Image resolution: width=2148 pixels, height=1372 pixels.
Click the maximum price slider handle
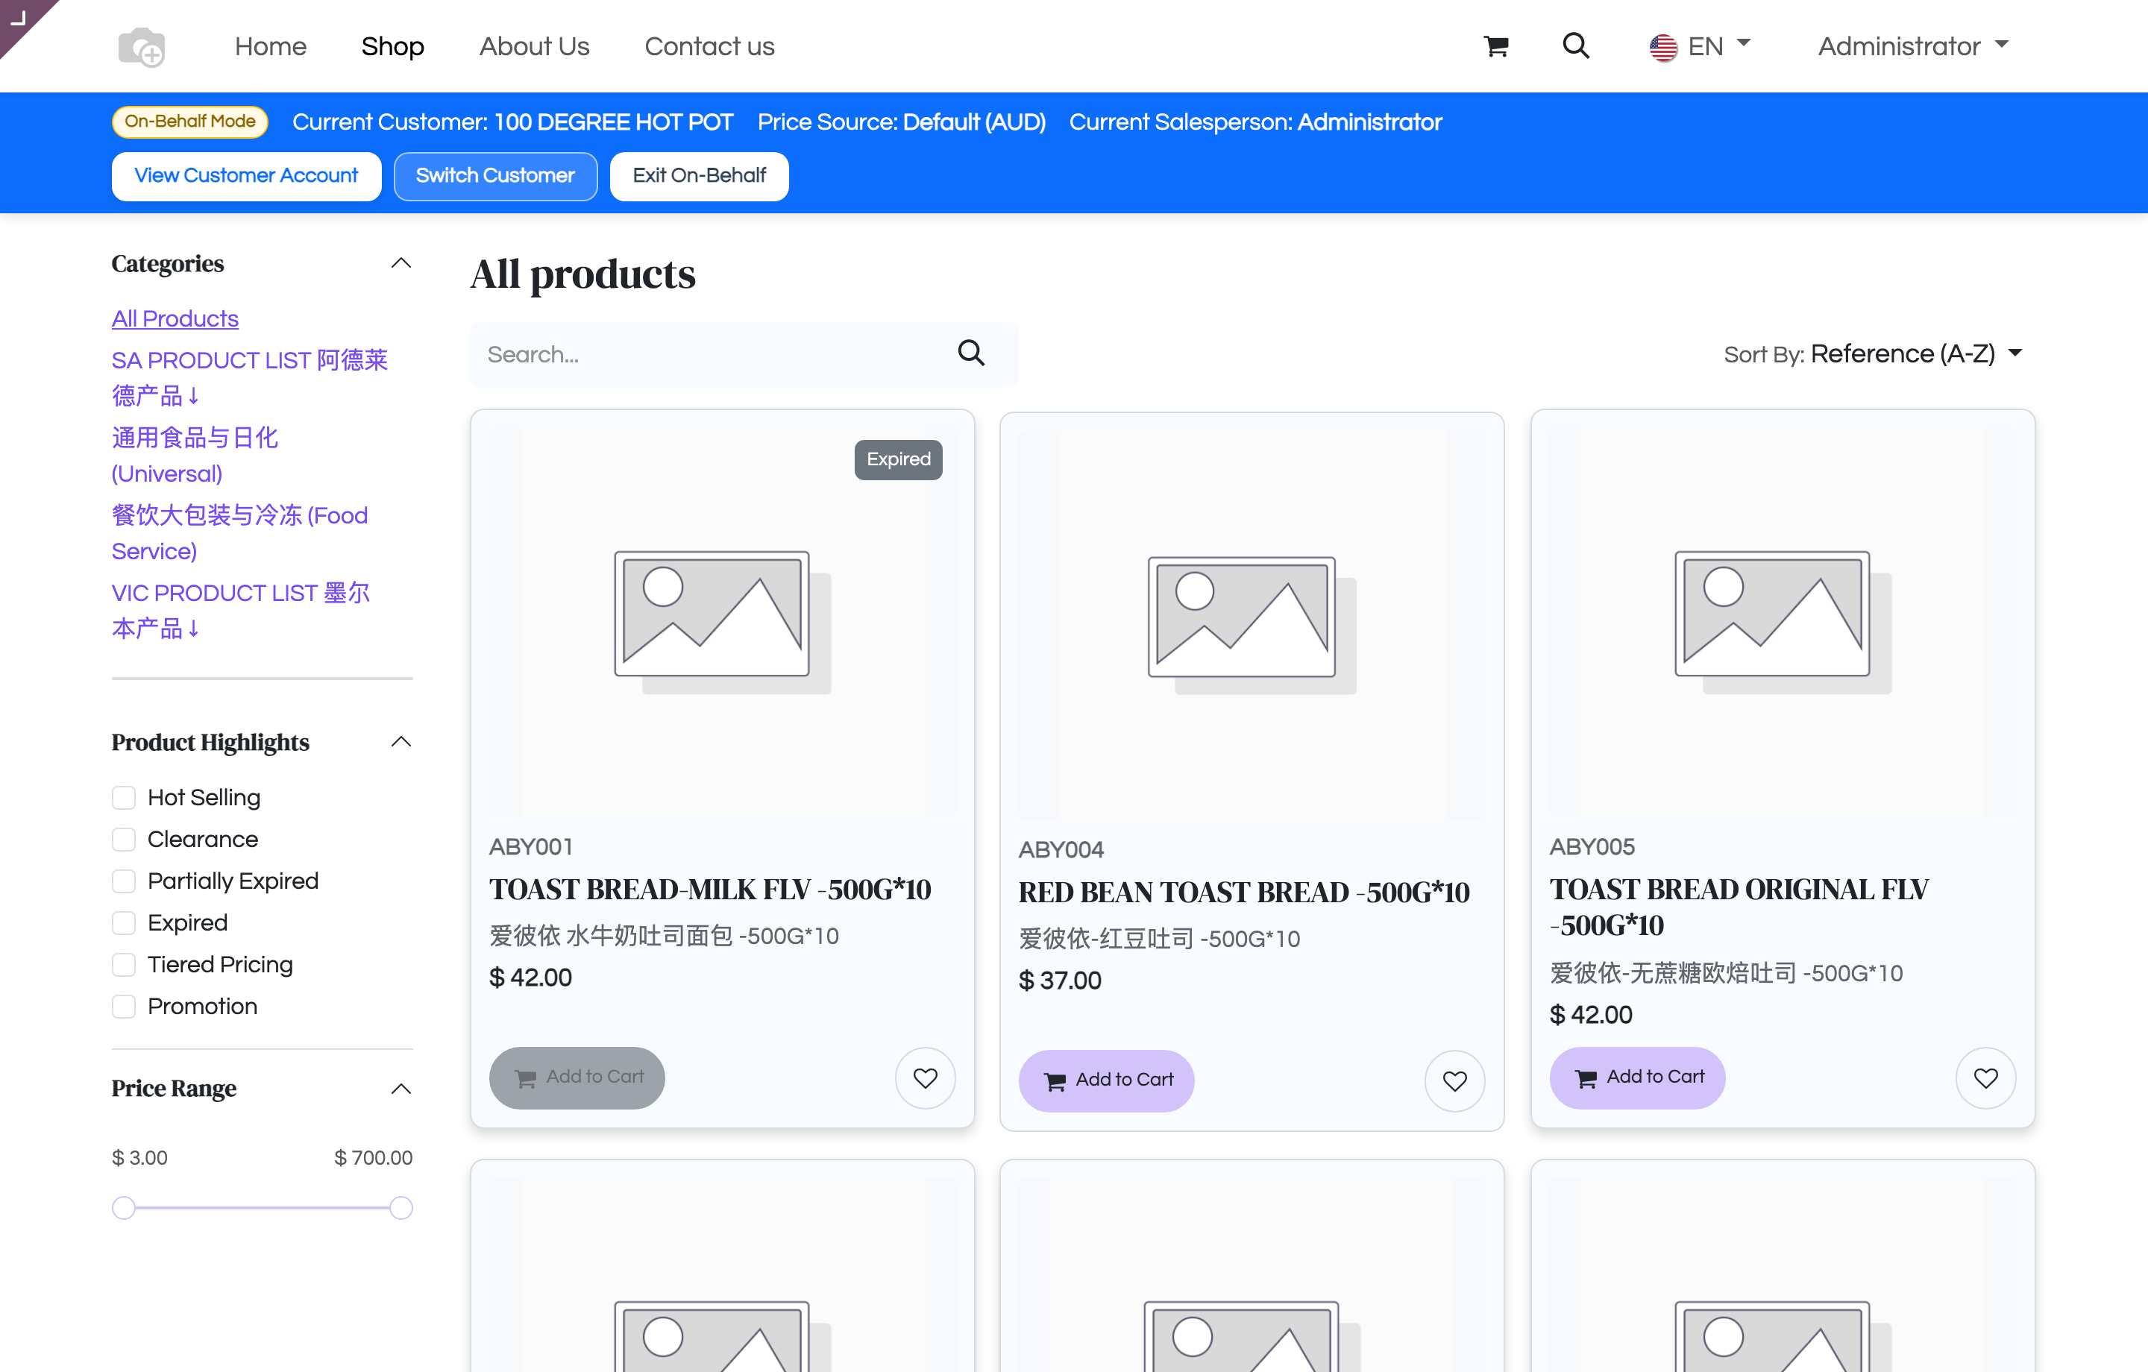point(401,1208)
